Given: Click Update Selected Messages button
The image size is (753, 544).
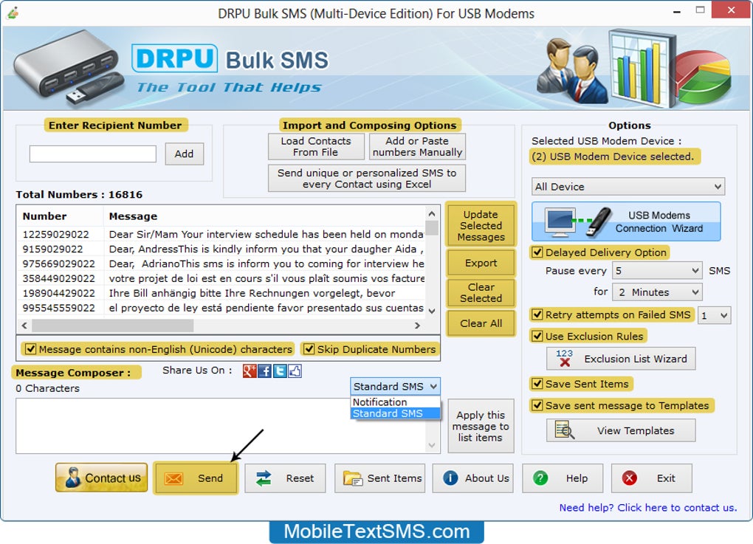Looking at the screenshot, I should (x=481, y=226).
